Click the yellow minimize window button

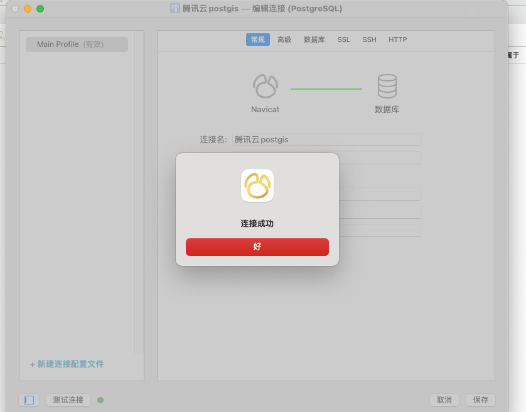(x=28, y=9)
